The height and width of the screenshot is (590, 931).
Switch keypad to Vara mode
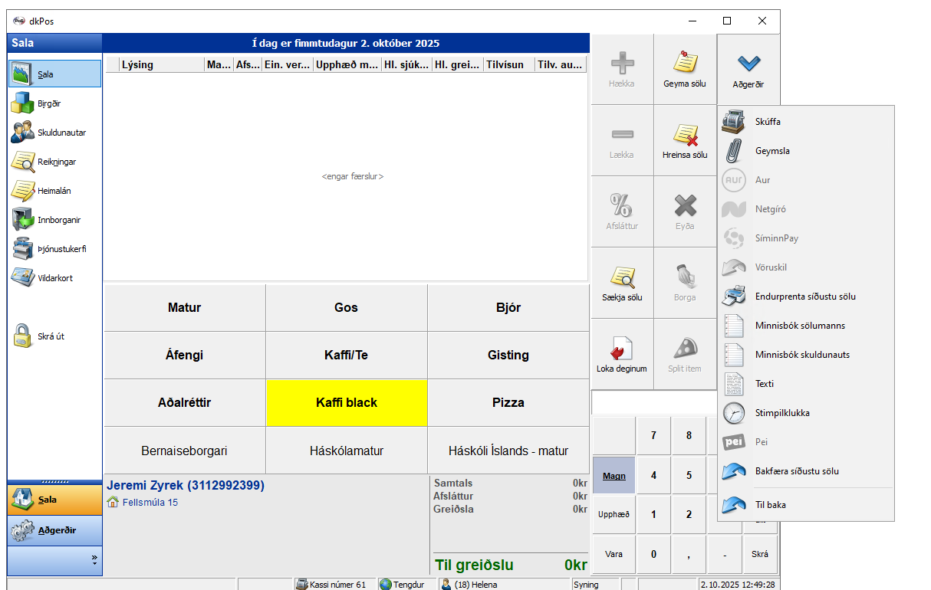point(614,554)
